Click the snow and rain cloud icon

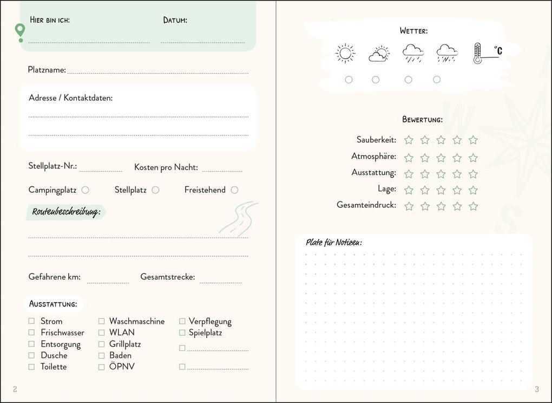pos(447,54)
